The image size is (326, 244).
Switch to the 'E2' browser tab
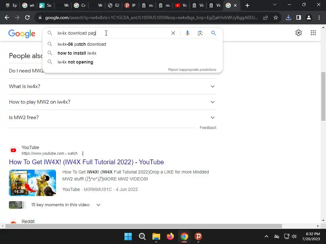(114, 5)
